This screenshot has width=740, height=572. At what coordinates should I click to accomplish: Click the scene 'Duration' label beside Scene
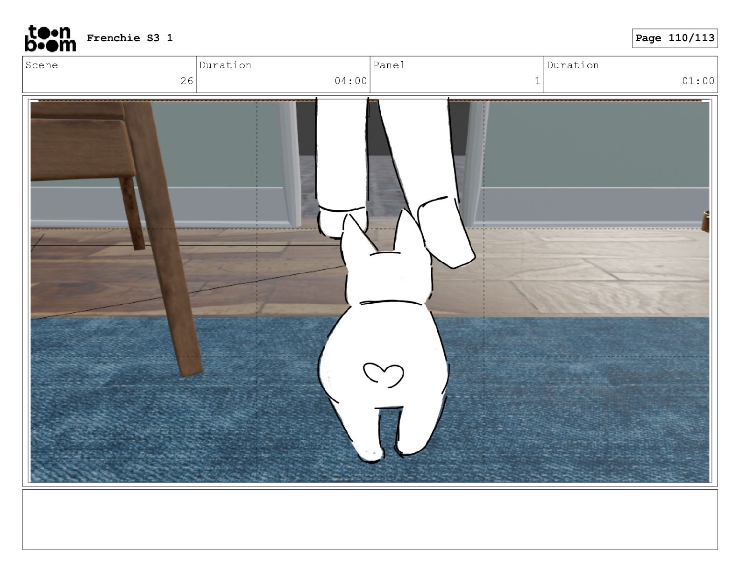click(225, 65)
